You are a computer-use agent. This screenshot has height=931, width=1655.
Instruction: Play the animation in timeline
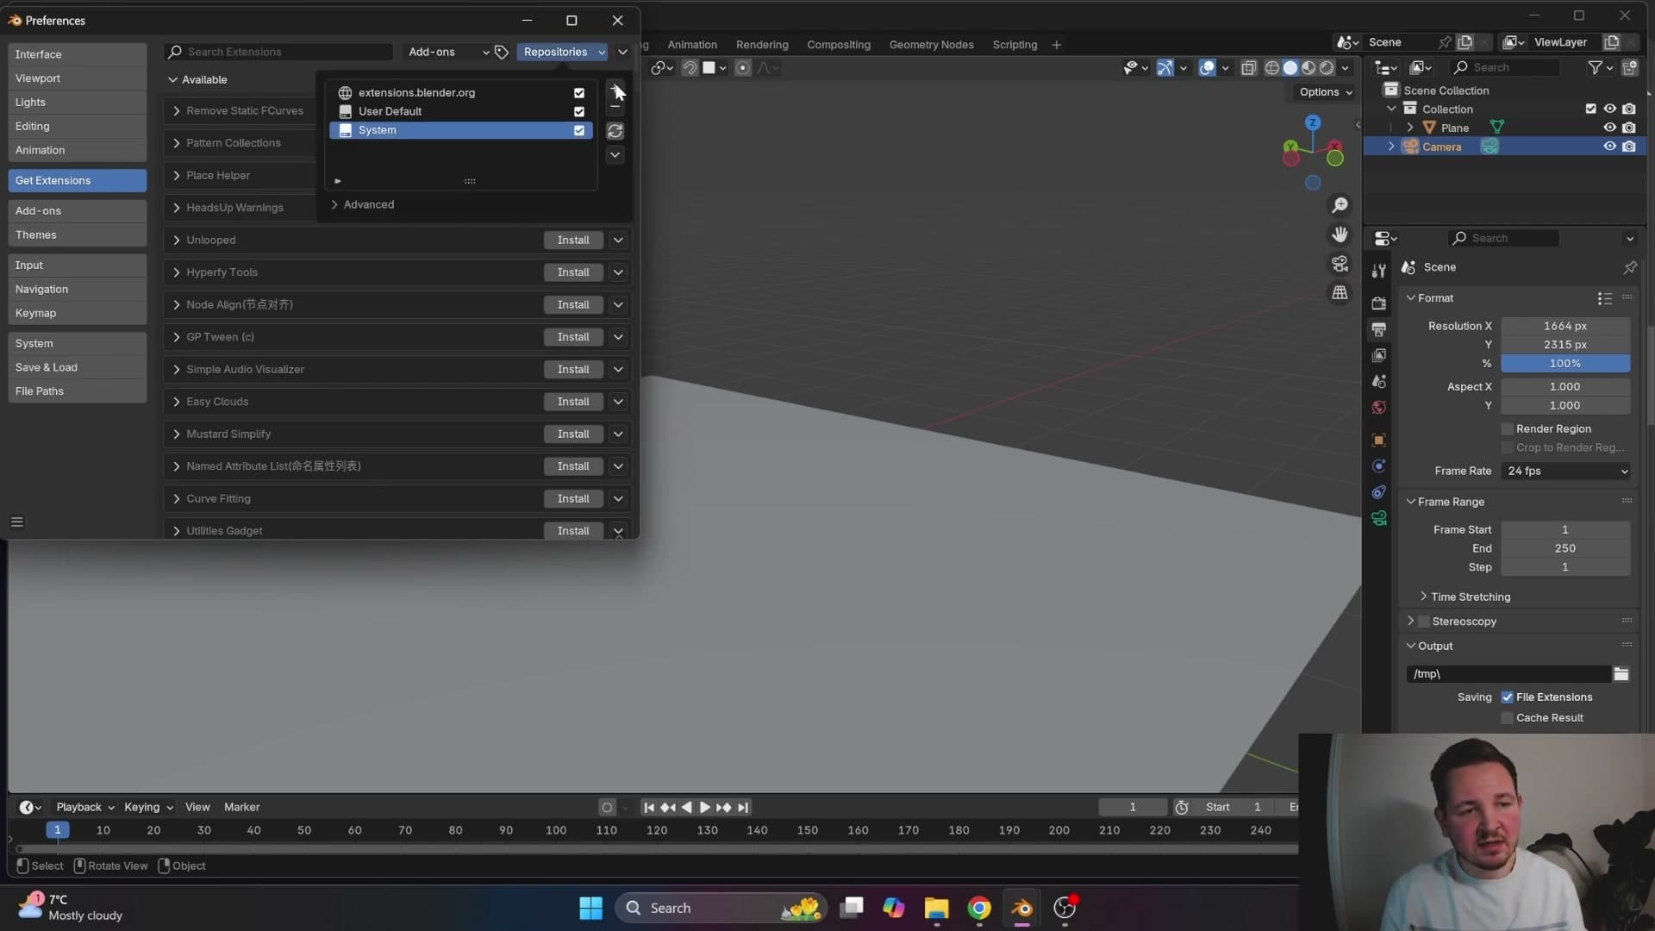click(704, 808)
